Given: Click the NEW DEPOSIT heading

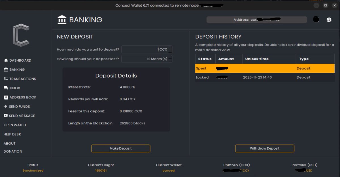Looking at the screenshot, I should (x=75, y=37).
